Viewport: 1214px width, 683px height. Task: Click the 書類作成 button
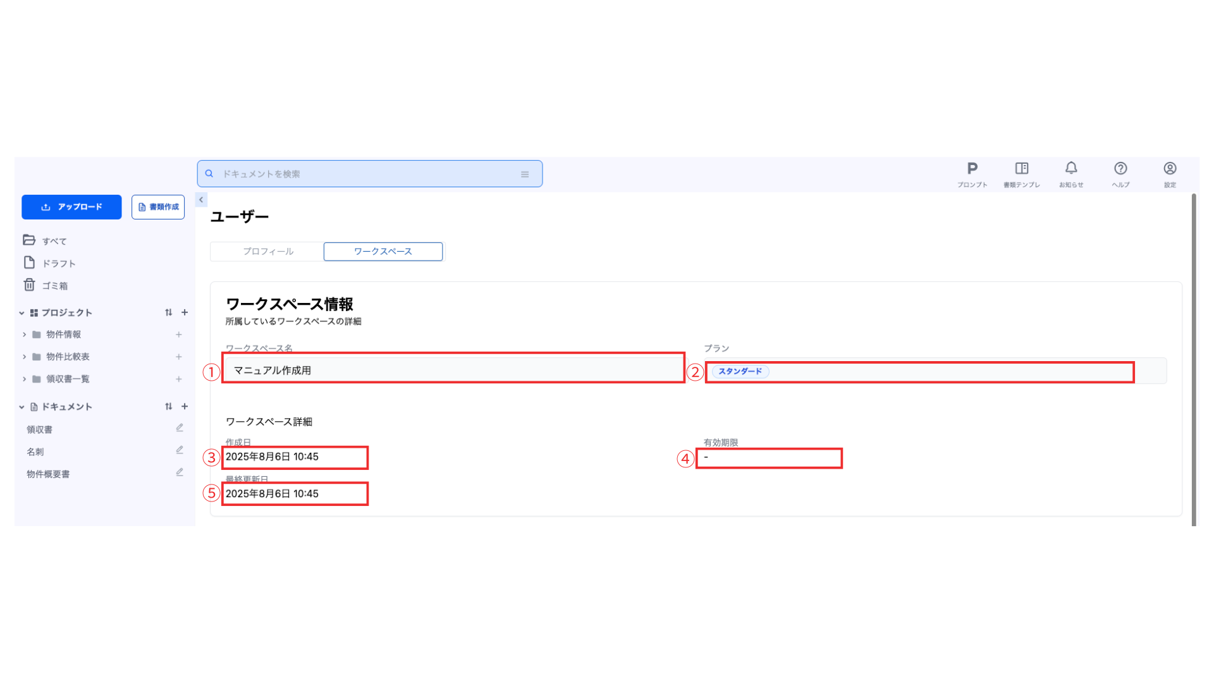tap(158, 207)
